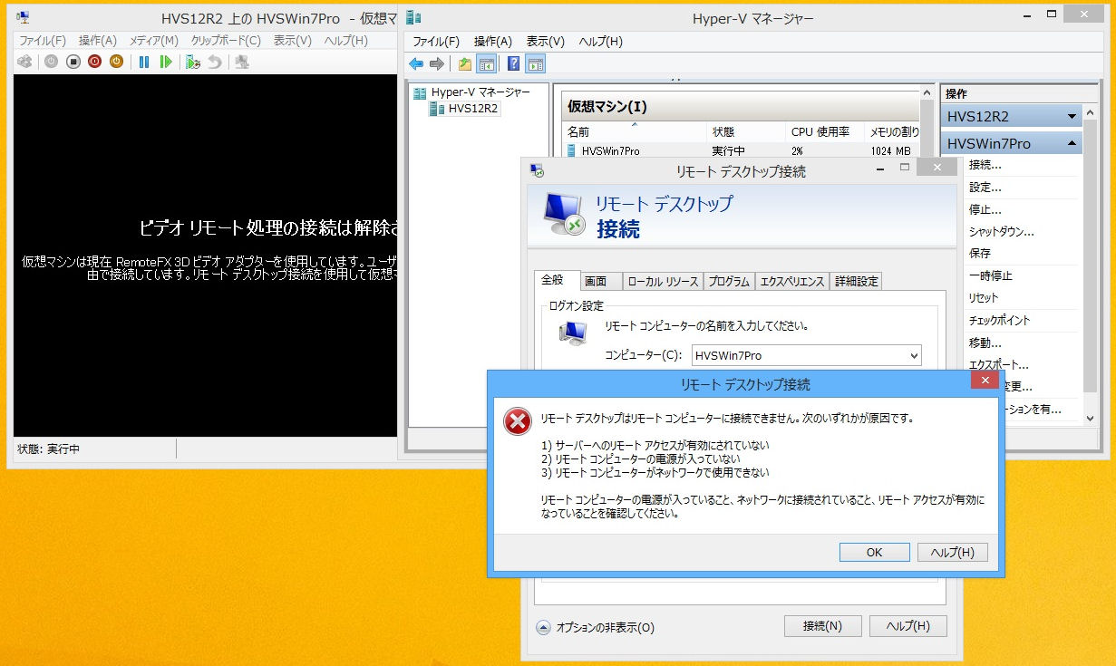Image resolution: width=1116 pixels, height=666 pixels.
Task: Click 移動... in the actions pane
Action: coord(985,343)
